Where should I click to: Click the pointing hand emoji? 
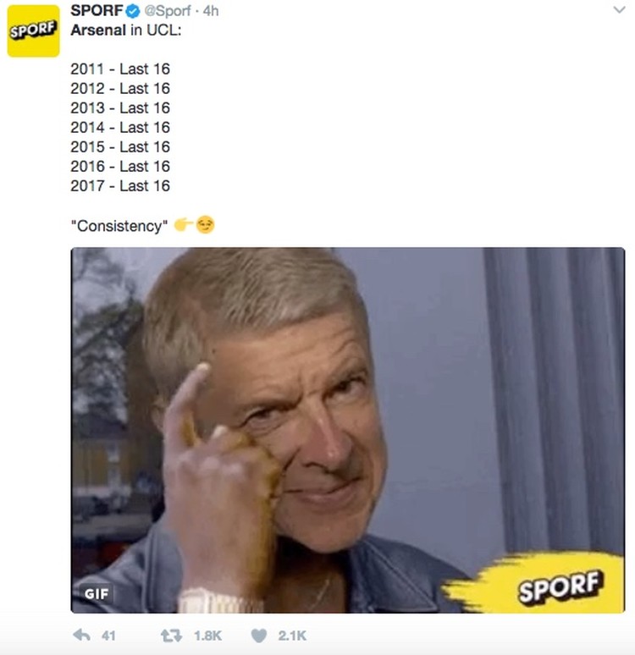183,225
